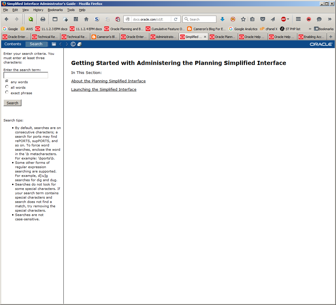Open the 11.1.2.4 EPM docs bookmark
This screenshot has height=305, width=336.
(86, 29)
